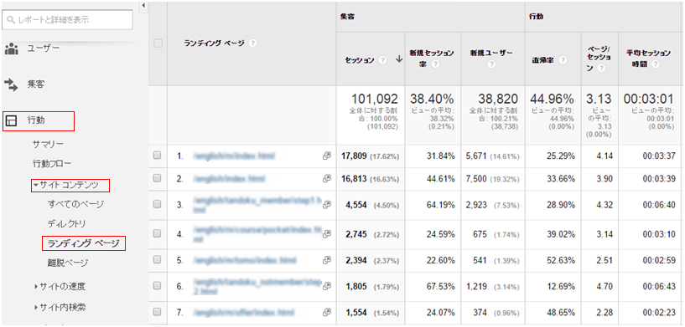685x327 pixels.
Task: Open the ユーザー people icon section
Action: click(x=12, y=49)
